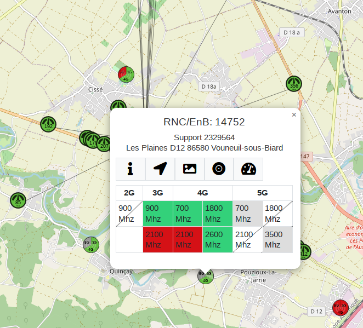Image resolution: width=363 pixels, height=328 pixels.
Task: Click the 4G 2100 Mhz red cell
Action: tap(188, 239)
